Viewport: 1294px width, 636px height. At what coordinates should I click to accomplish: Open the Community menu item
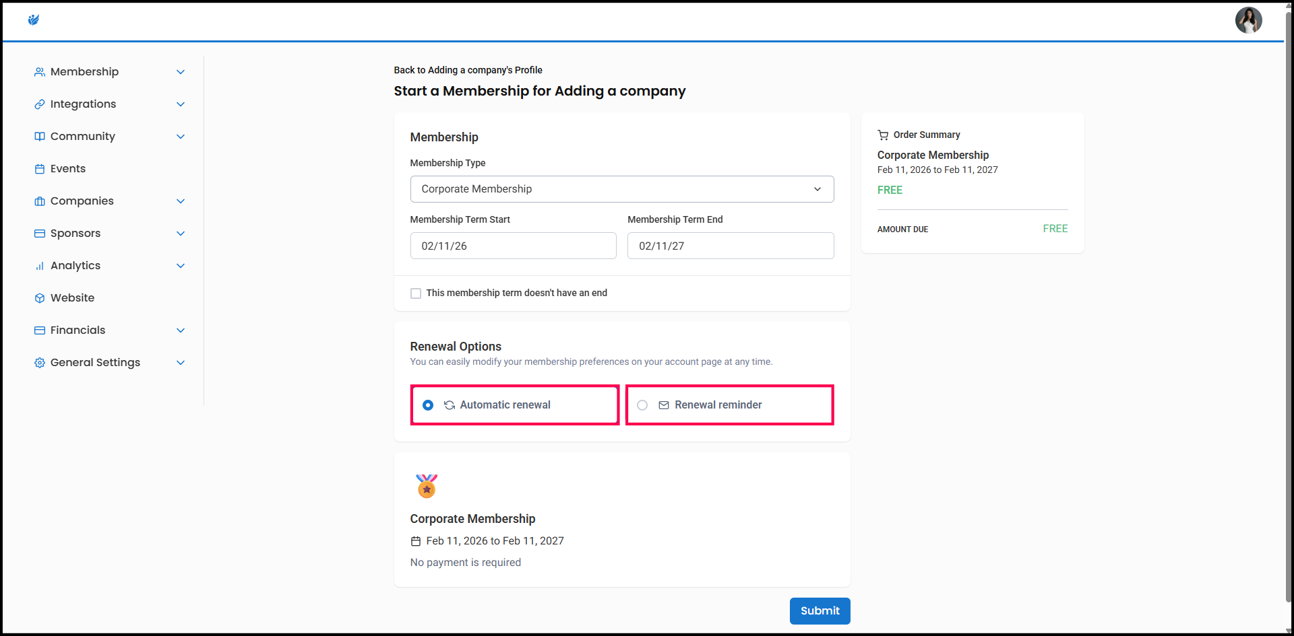pyautogui.click(x=82, y=137)
